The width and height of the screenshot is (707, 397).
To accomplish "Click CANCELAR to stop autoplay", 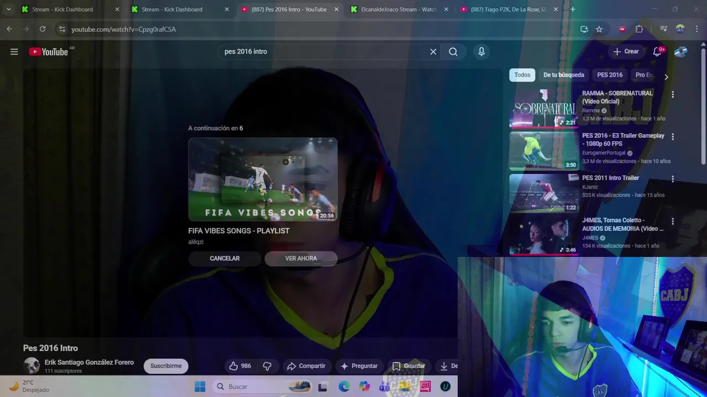I will pyautogui.click(x=225, y=259).
